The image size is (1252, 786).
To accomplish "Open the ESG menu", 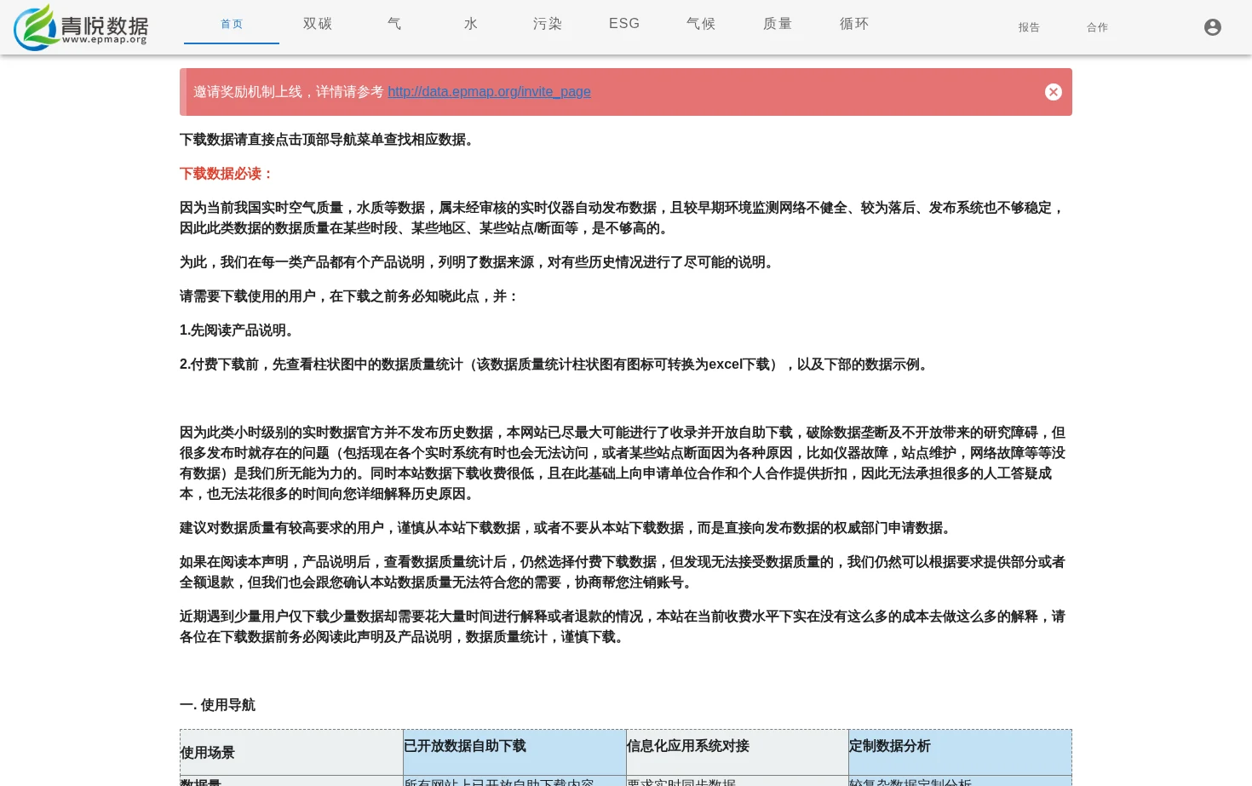I will click(624, 24).
